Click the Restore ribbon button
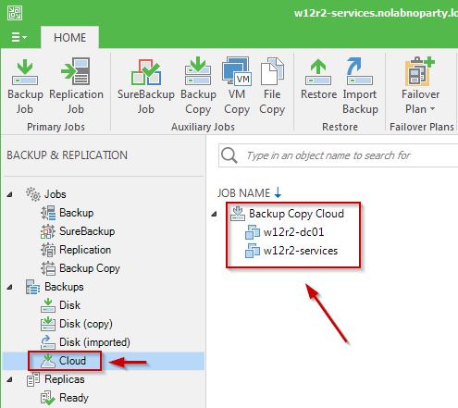The image size is (458, 408). (318, 80)
